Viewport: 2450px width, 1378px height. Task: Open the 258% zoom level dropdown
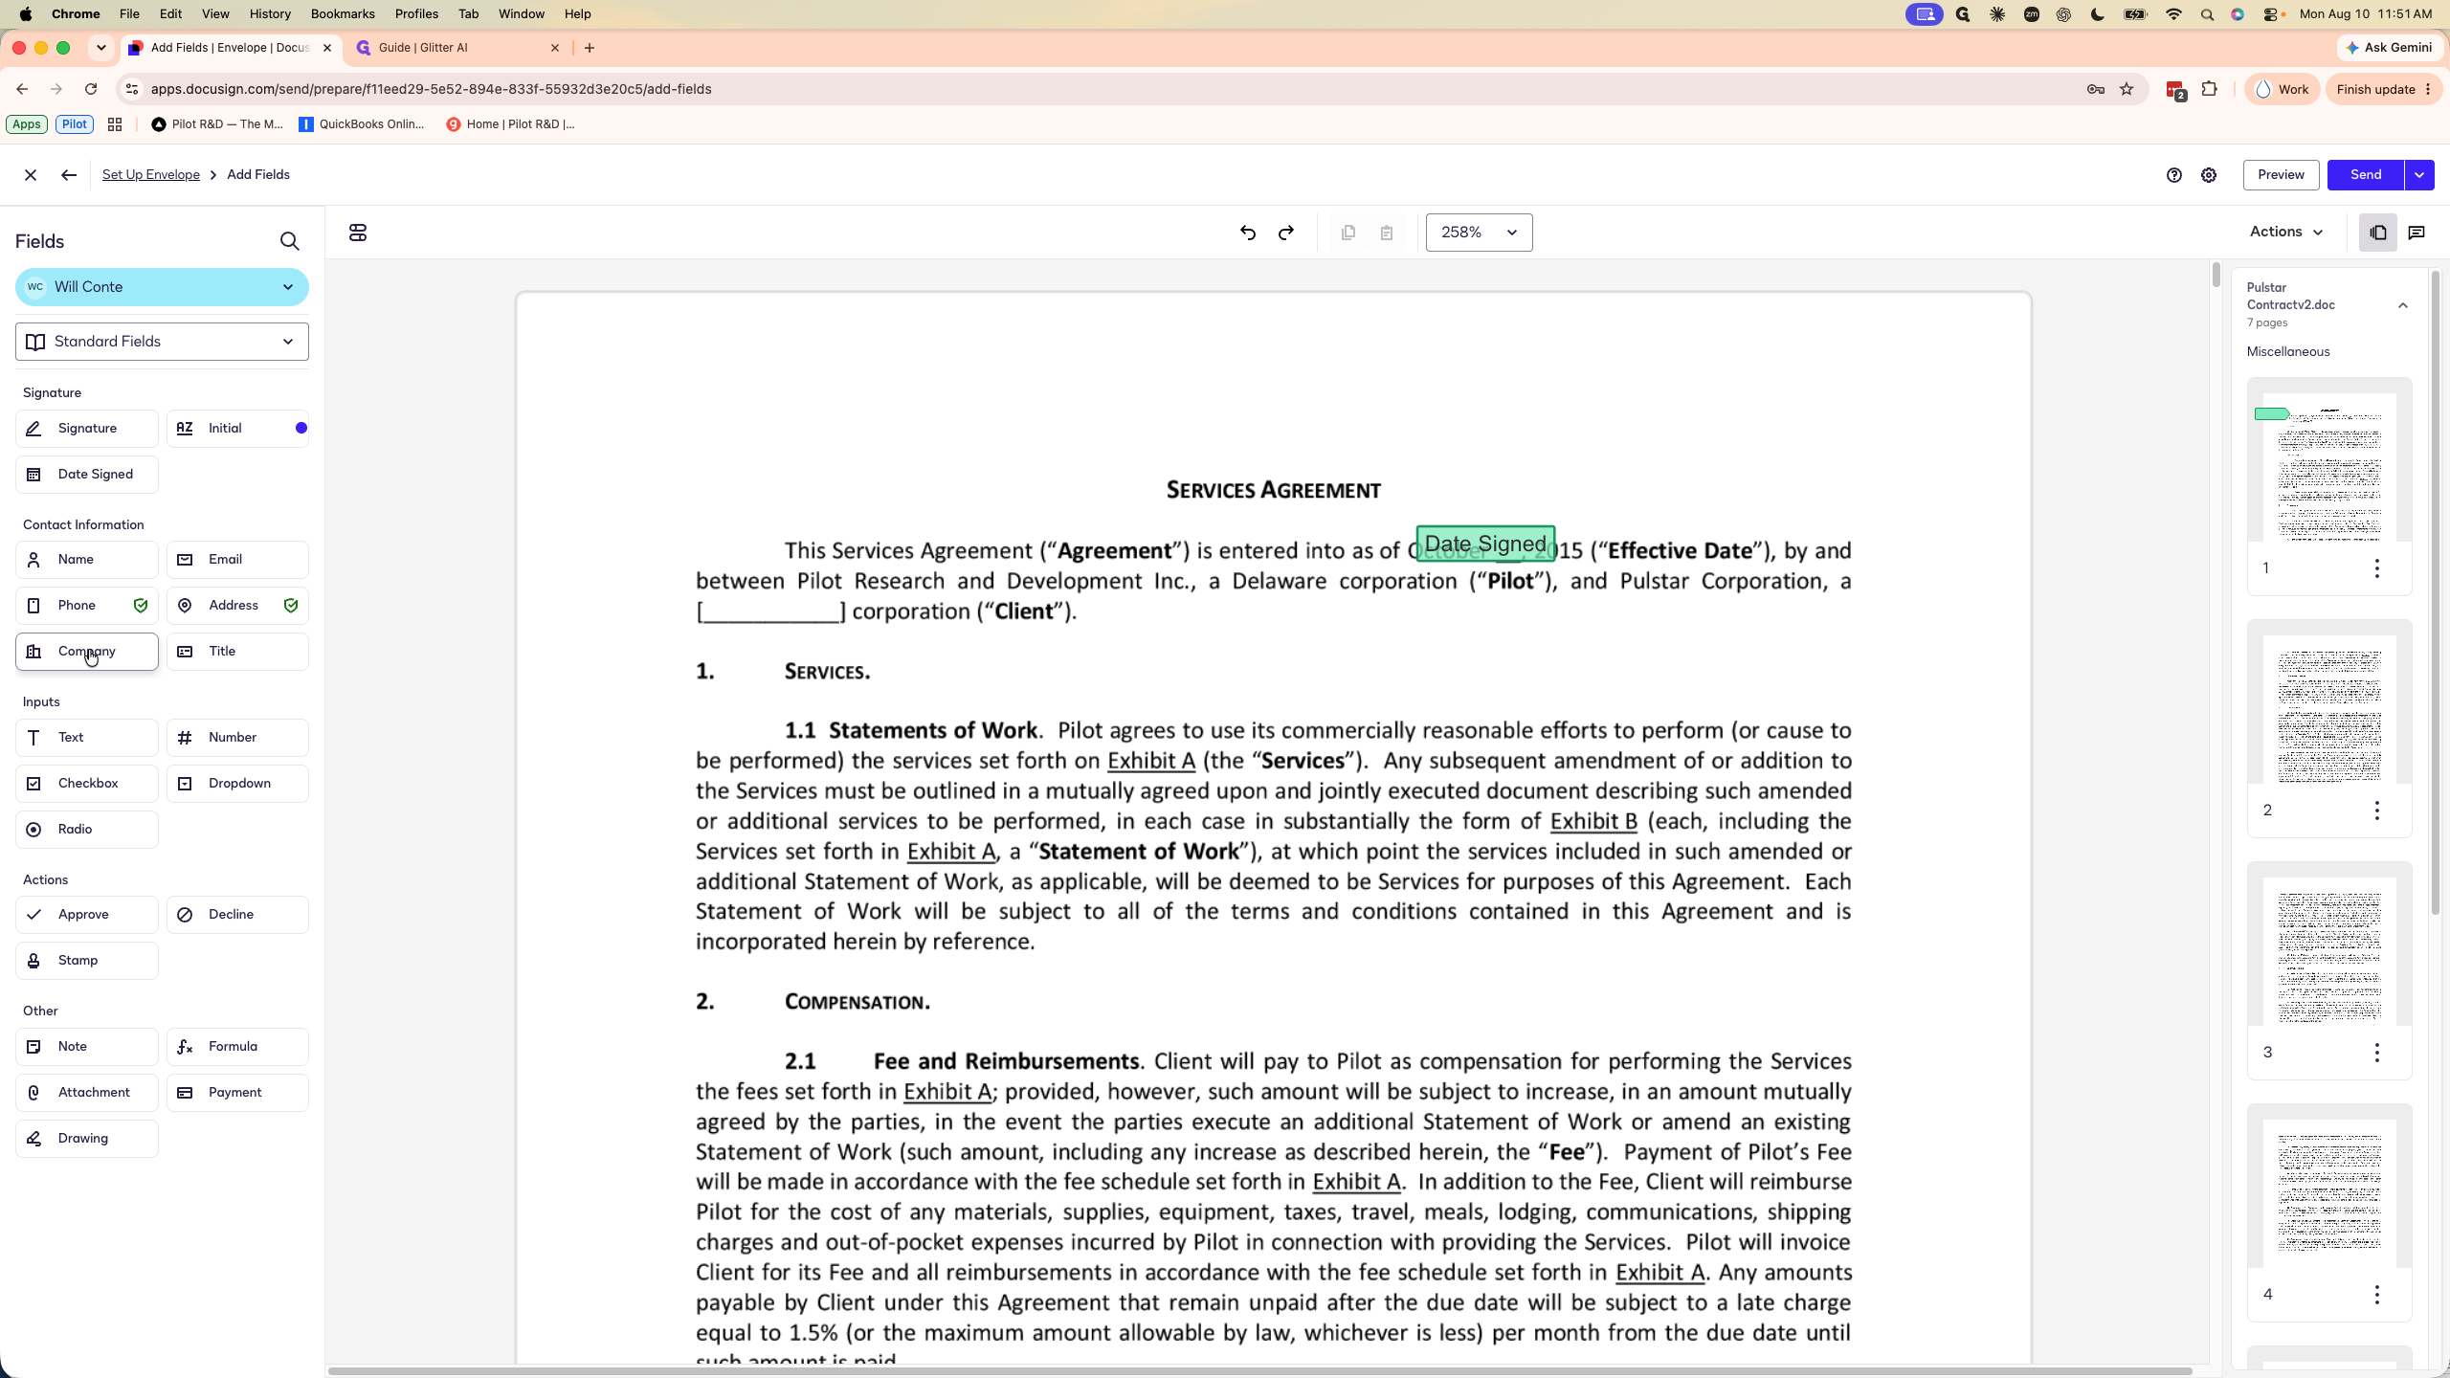coord(1479,233)
